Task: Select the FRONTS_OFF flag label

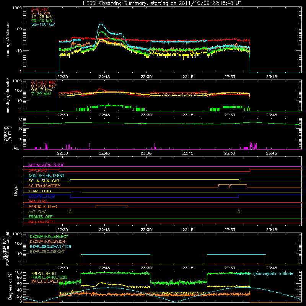Action: coord(41,216)
